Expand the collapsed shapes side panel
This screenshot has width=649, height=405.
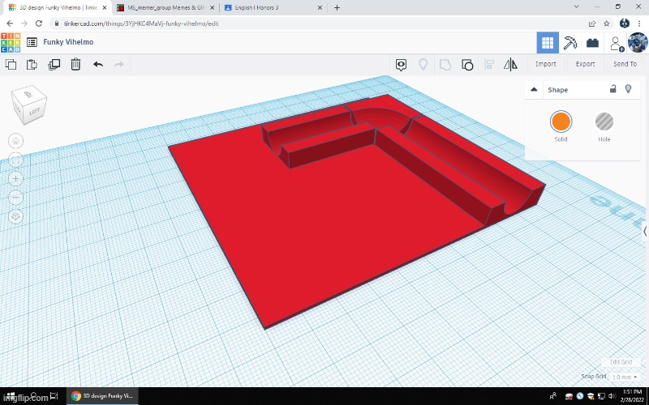tap(645, 232)
